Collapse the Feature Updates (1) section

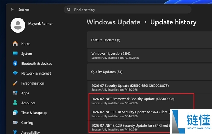[149, 40]
